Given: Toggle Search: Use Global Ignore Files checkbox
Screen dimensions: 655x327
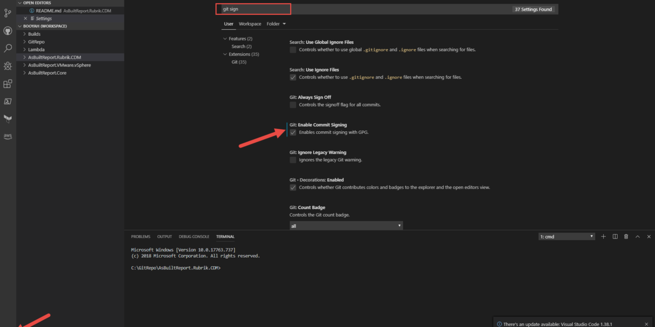Looking at the screenshot, I should coord(293,50).
